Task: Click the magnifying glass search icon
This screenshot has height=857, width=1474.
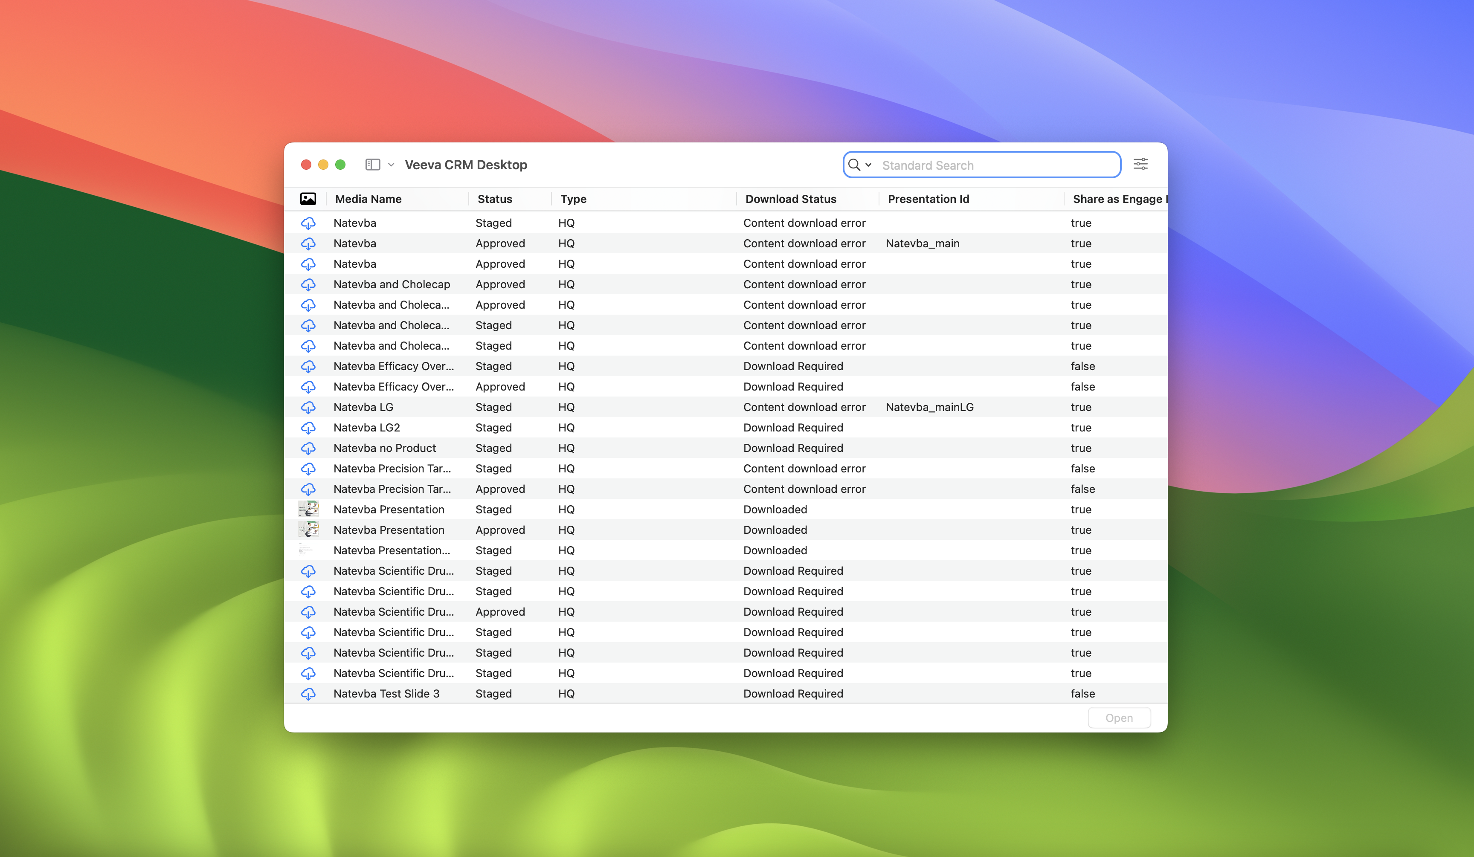Action: pos(854,165)
